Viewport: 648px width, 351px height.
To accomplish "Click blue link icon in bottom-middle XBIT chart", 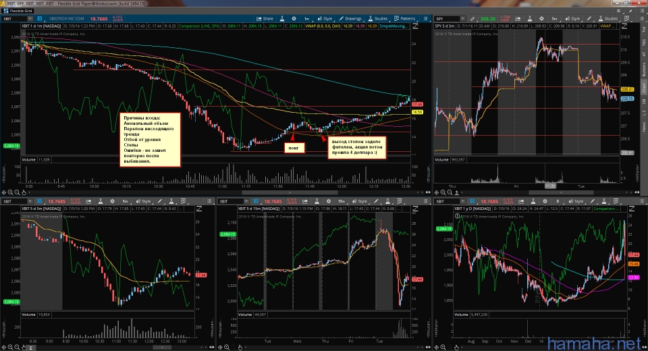I will point(256,201).
